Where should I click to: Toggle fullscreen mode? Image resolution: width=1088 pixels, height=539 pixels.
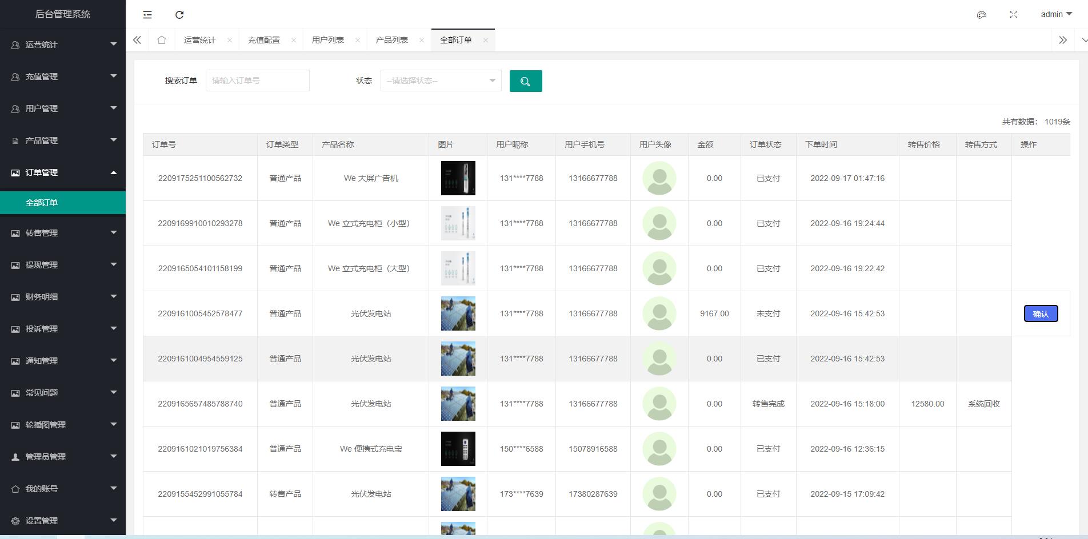tap(1014, 15)
